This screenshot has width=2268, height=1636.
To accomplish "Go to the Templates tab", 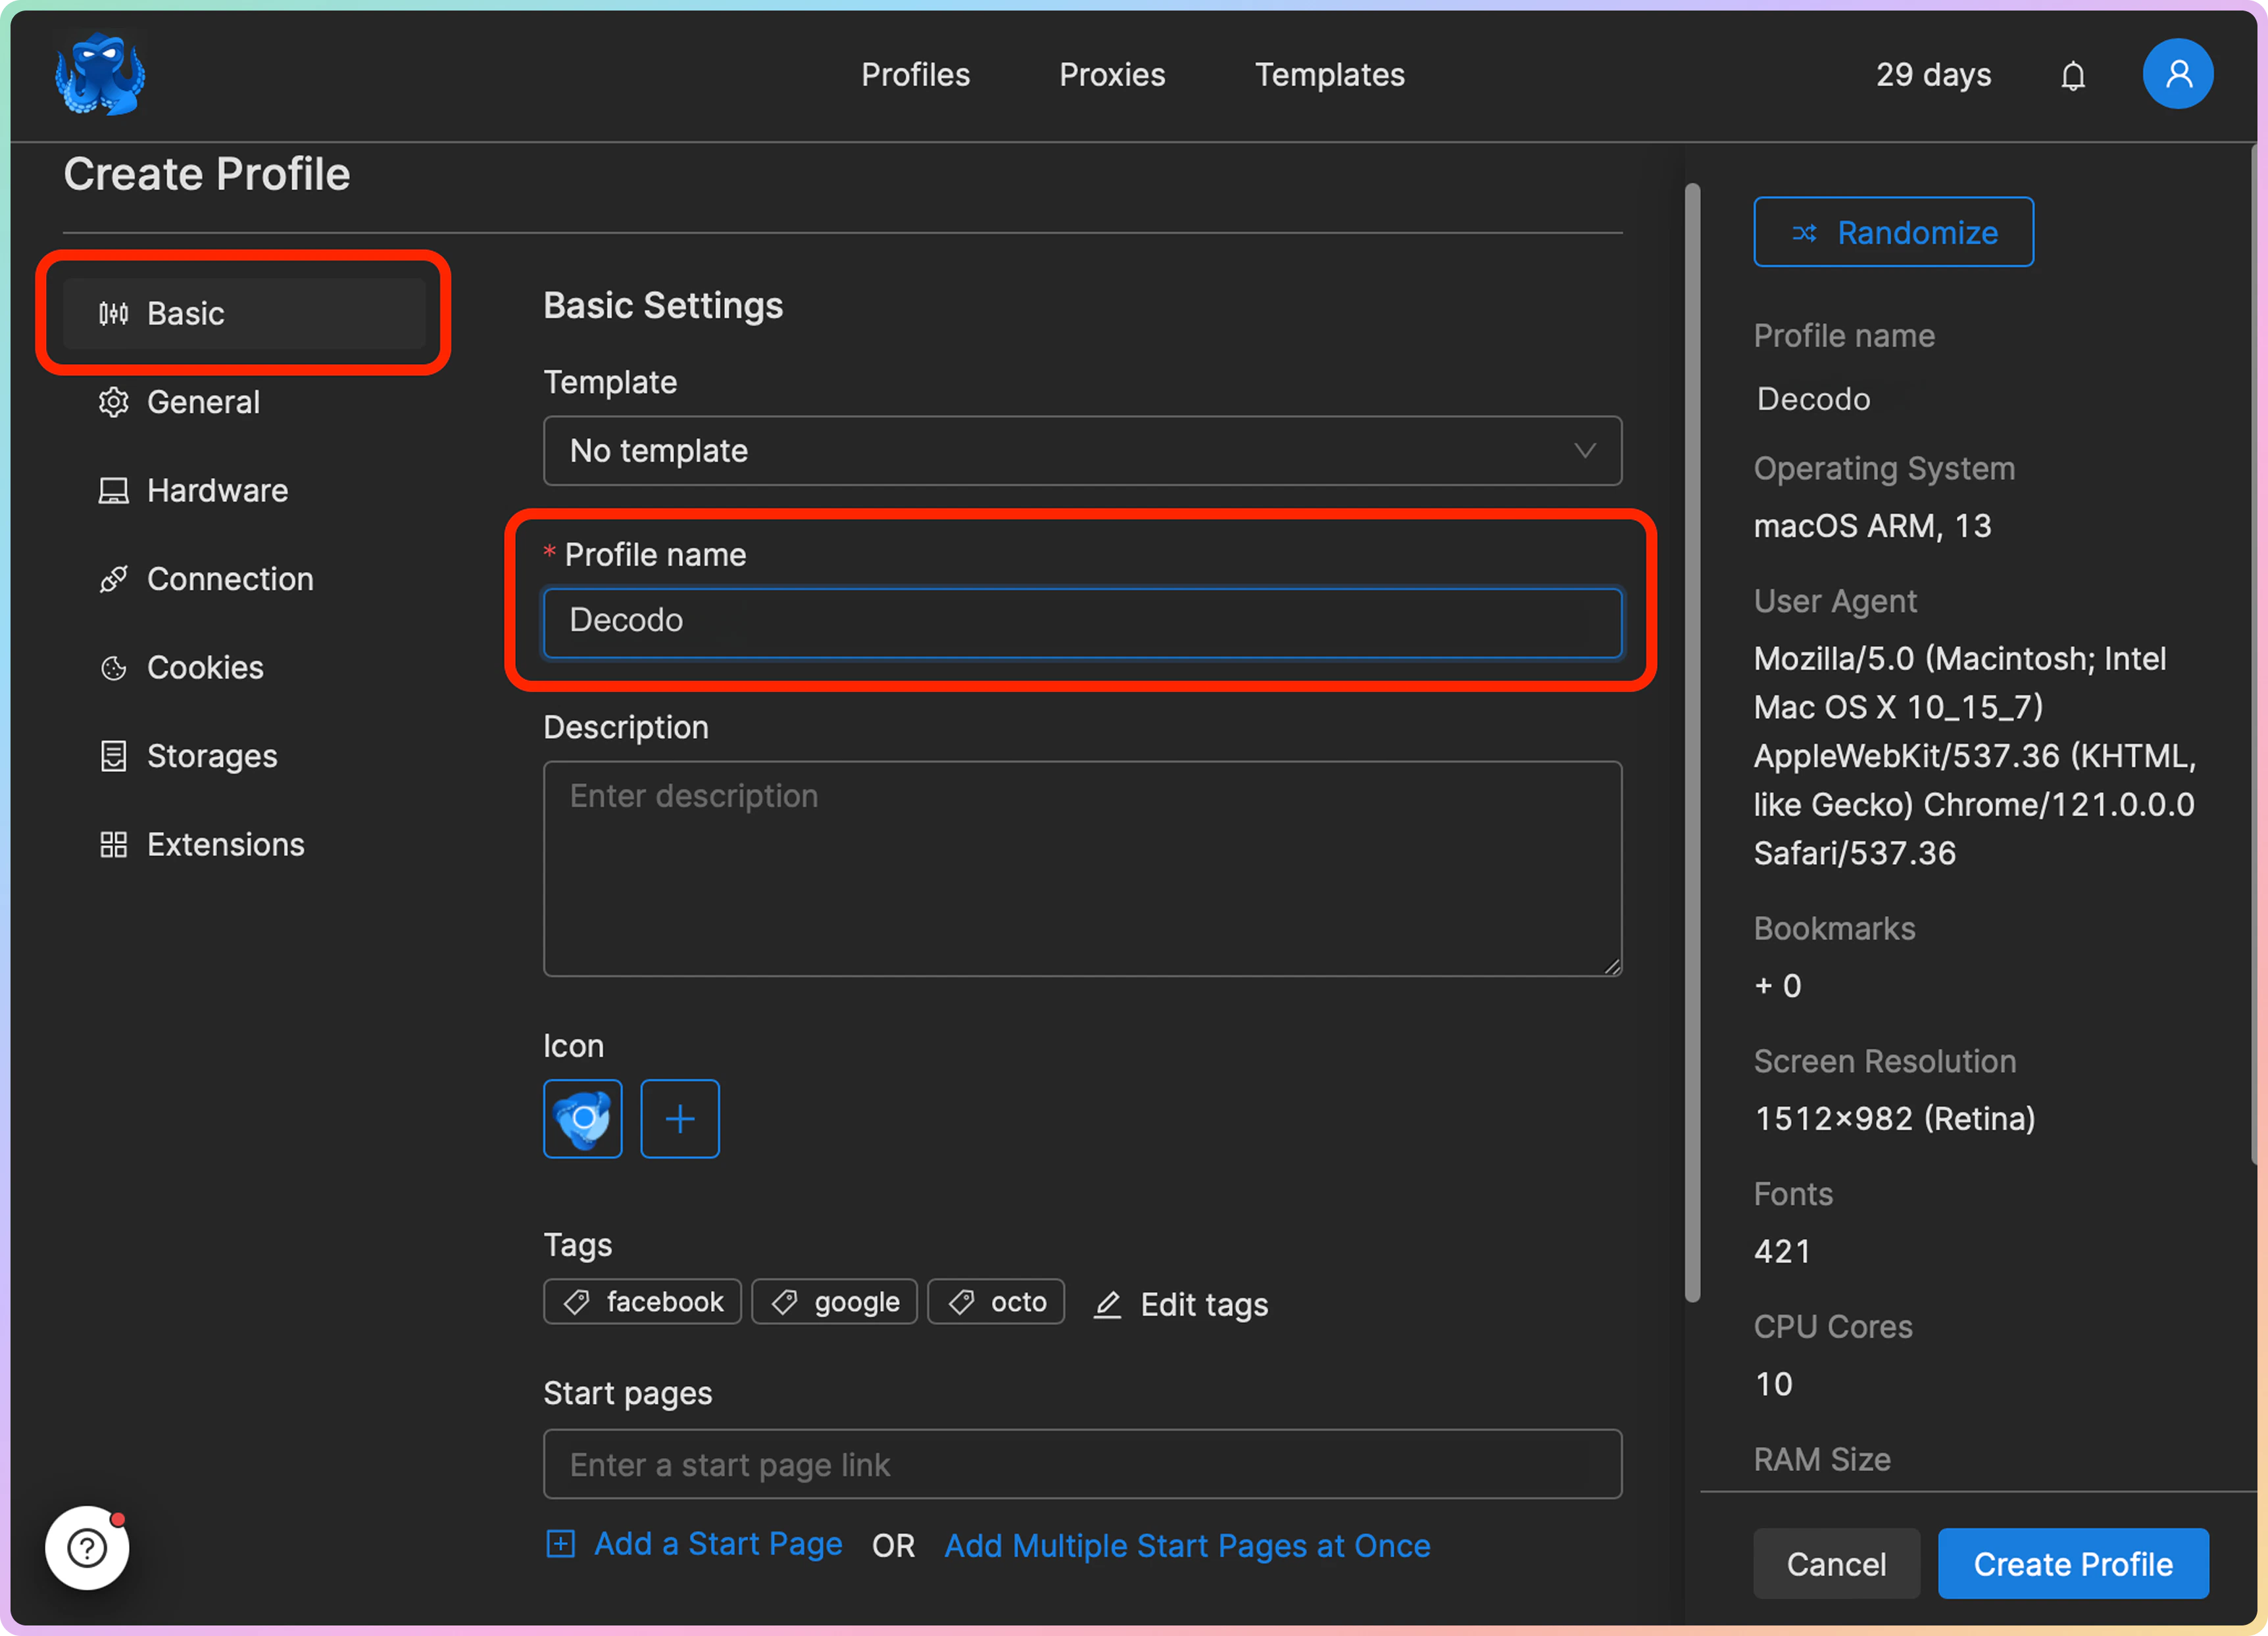I will [1329, 75].
